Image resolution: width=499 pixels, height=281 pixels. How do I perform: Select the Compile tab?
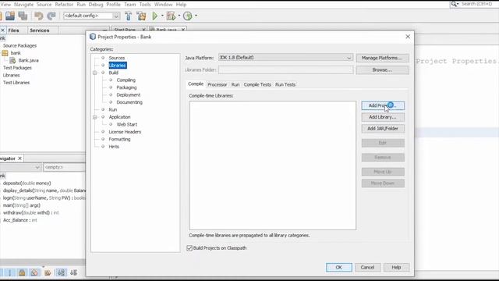196,84
